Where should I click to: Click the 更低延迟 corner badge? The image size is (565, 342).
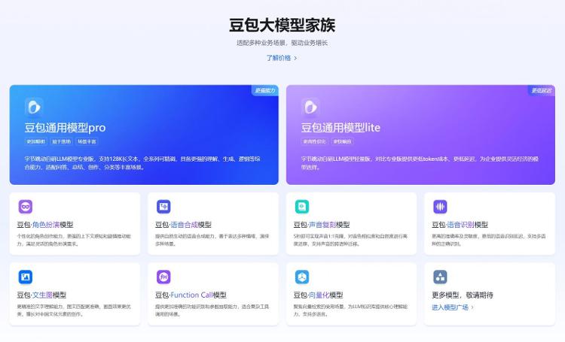coord(541,91)
